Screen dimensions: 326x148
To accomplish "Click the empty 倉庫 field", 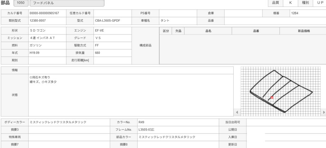I will click(243, 13).
